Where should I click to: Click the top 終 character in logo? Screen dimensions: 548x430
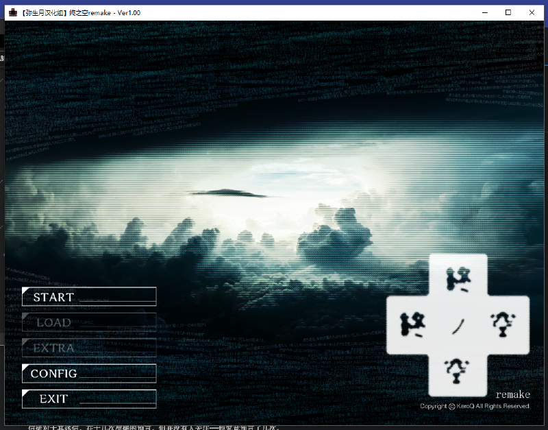[x=458, y=278]
